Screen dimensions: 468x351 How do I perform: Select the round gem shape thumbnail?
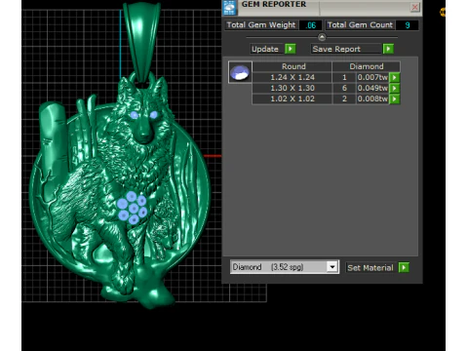[240, 72]
